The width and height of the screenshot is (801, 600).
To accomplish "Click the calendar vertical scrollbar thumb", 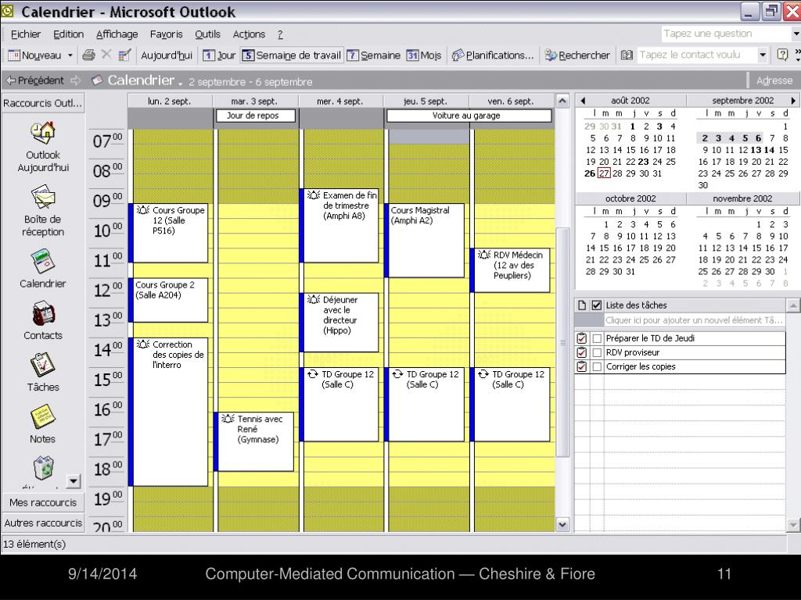I will click(562, 342).
